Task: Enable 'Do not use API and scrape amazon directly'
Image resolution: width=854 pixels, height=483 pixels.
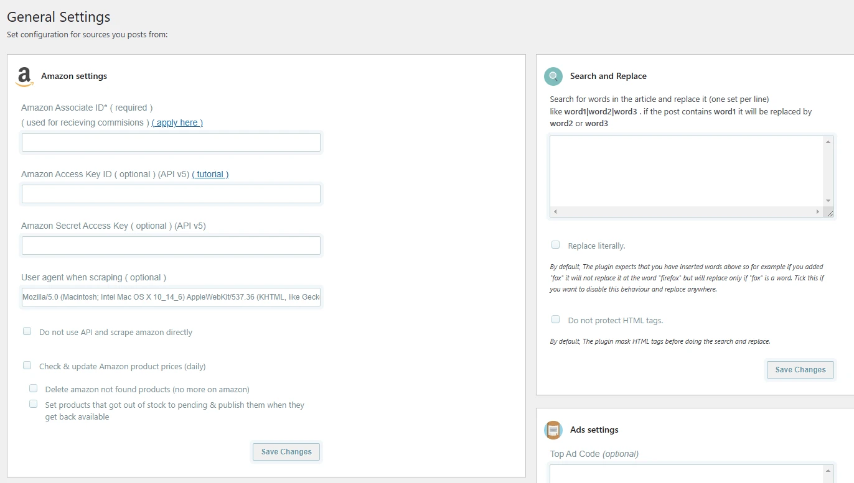Action: (27, 331)
